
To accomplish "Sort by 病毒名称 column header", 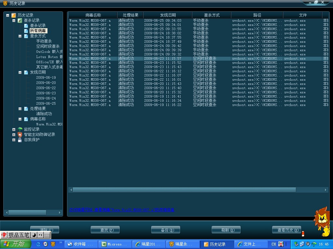I will (x=93, y=15).
